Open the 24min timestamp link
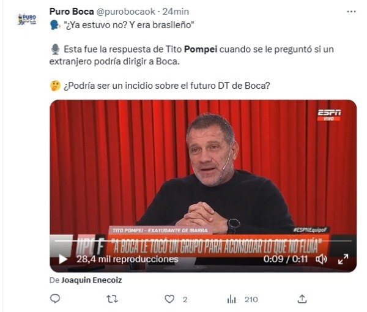The width and height of the screenshot is (367, 312). tap(176, 12)
